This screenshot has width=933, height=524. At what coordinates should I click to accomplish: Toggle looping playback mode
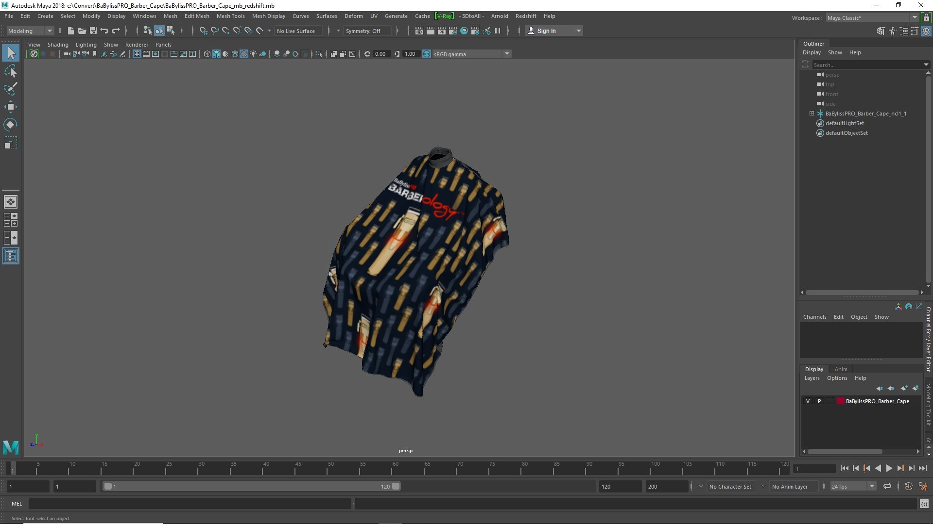[x=887, y=486]
